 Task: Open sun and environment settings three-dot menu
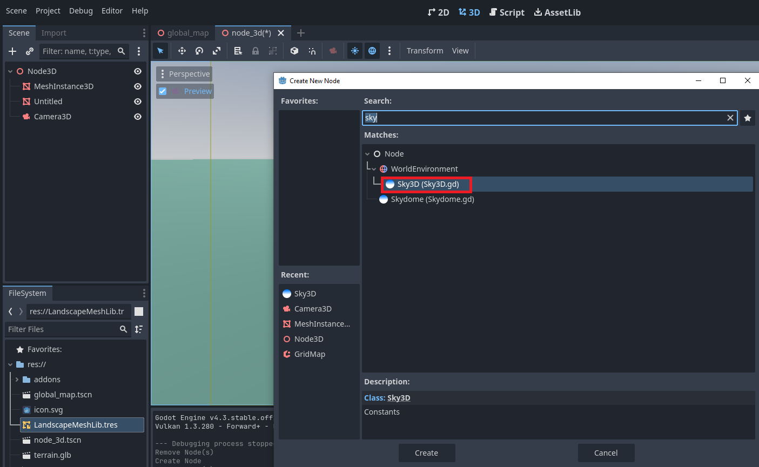(x=389, y=51)
